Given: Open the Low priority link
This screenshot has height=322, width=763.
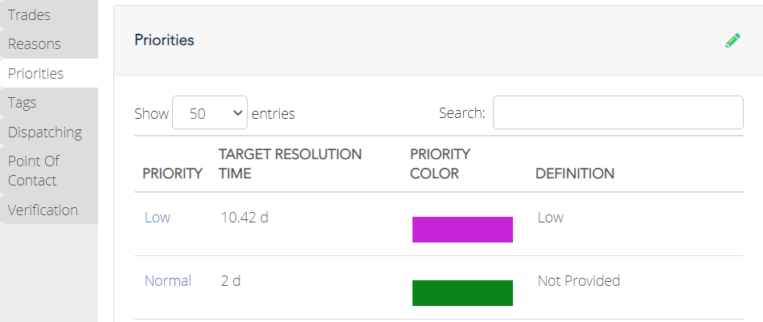Looking at the screenshot, I should (x=157, y=217).
